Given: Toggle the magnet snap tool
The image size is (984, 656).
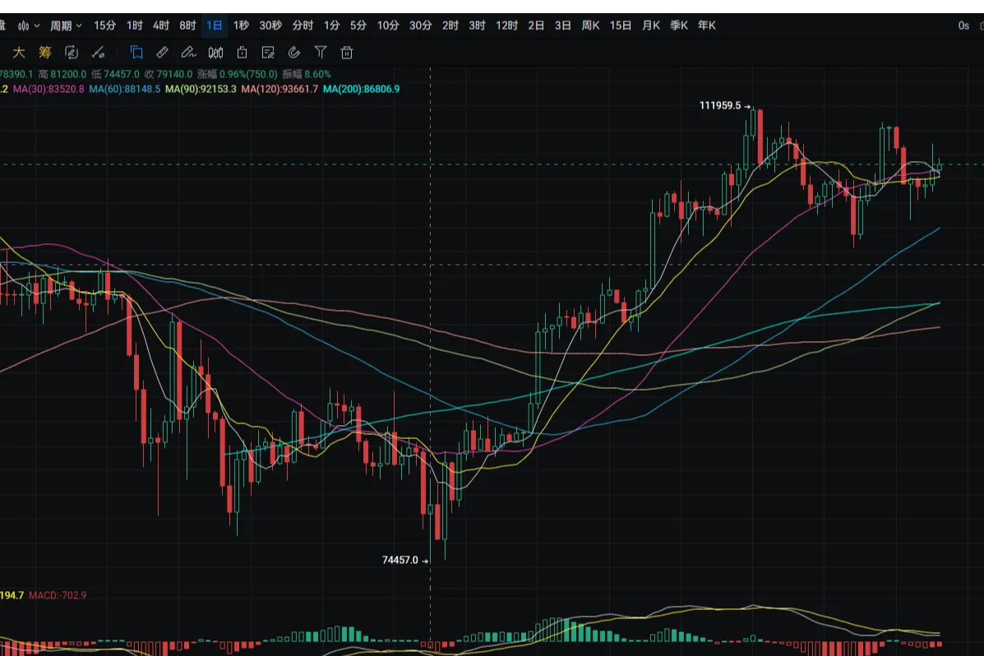Looking at the screenshot, I should (293, 52).
